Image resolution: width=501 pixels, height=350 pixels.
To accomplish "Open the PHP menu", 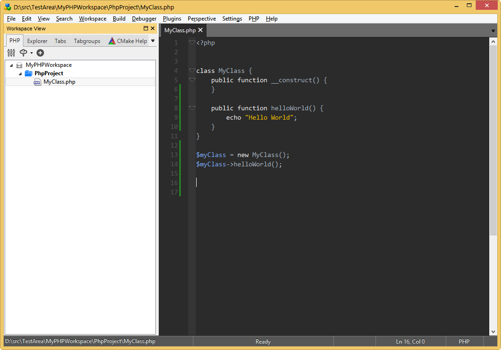I will coord(254,19).
